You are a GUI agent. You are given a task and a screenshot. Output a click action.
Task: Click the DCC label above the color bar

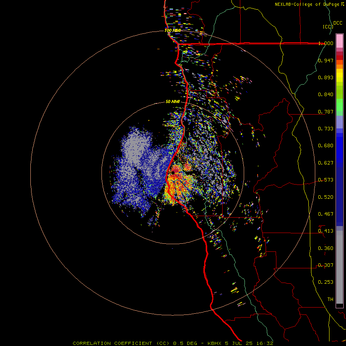pyautogui.click(x=338, y=23)
